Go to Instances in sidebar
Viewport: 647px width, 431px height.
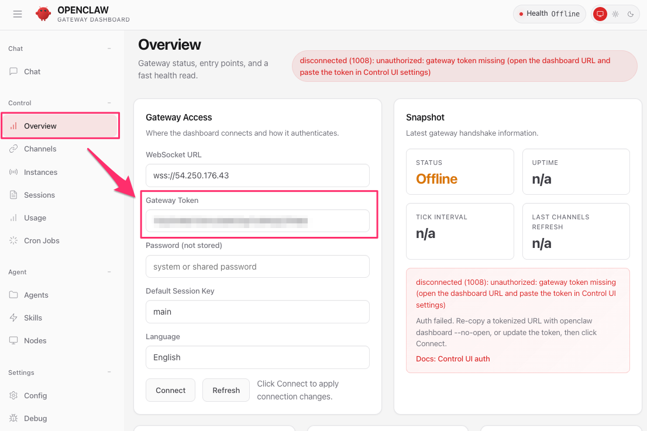pyautogui.click(x=40, y=172)
